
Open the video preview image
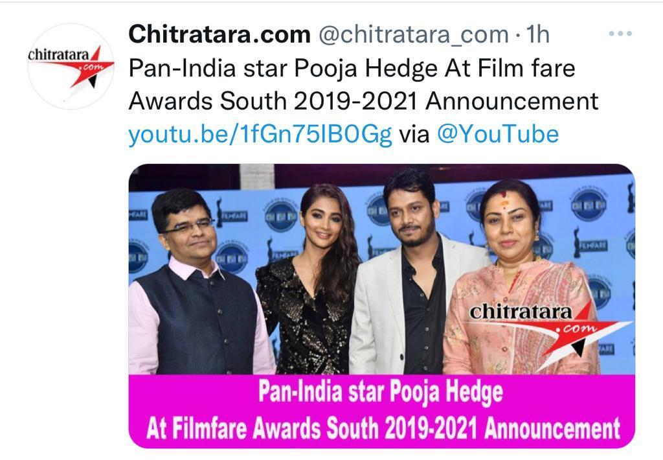click(x=381, y=306)
